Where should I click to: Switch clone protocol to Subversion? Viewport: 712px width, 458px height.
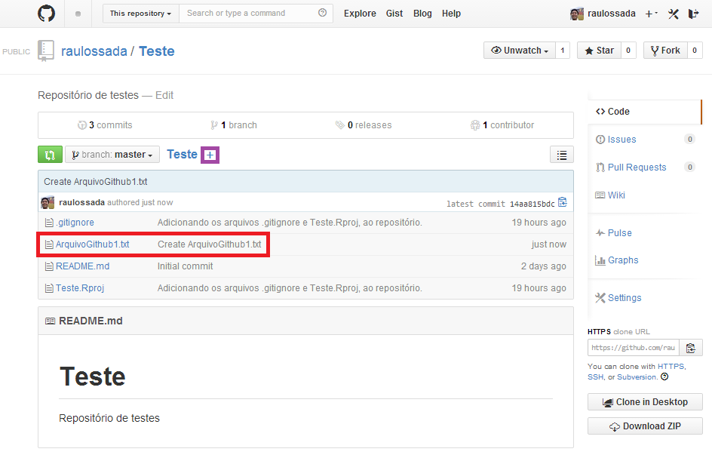coord(637,377)
